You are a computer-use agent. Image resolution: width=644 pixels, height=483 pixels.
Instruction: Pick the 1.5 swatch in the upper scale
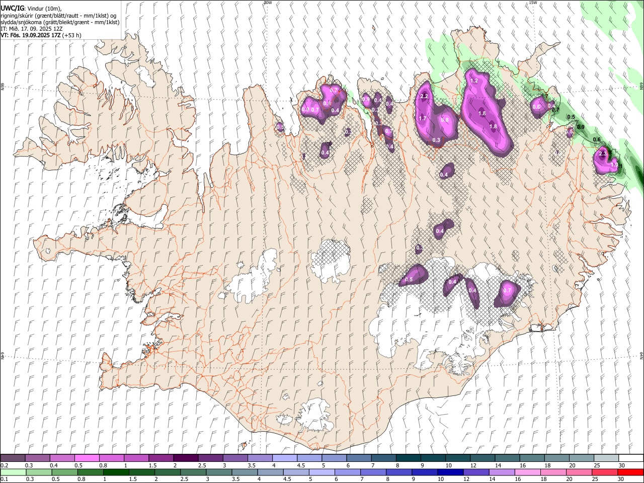point(161,458)
